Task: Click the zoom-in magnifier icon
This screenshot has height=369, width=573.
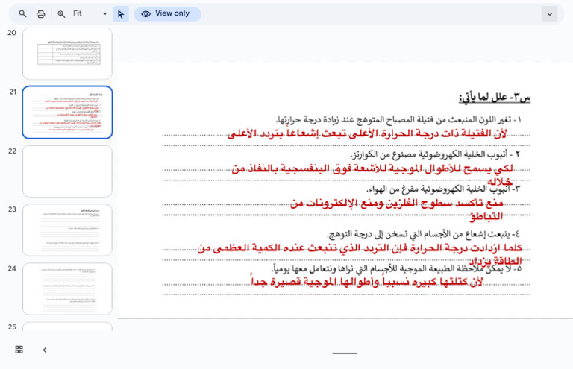Action: [x=61, y=14]
